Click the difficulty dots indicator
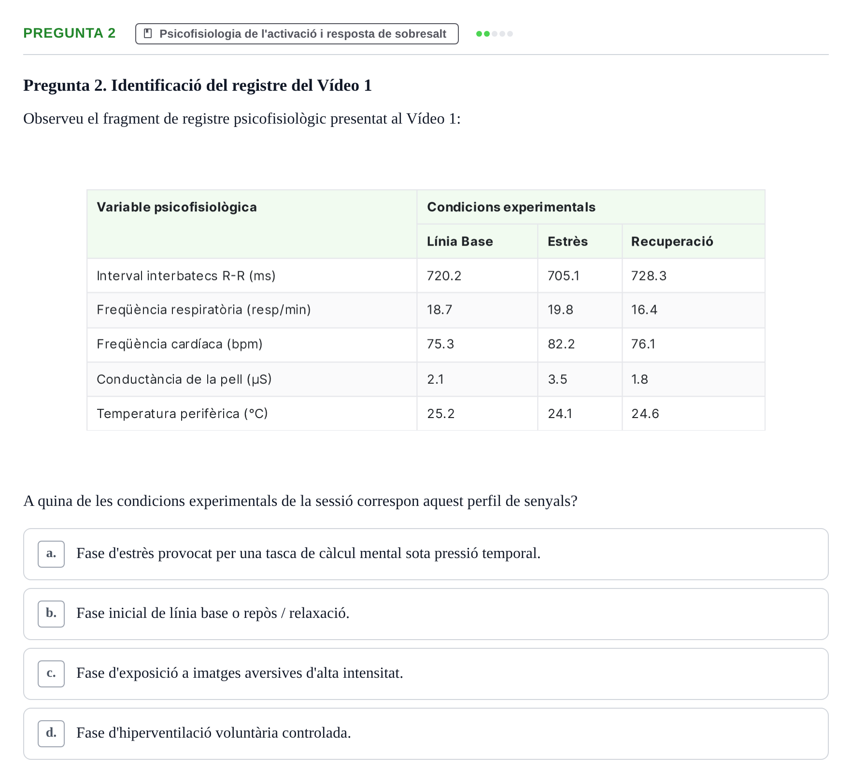 coord(494,34)
